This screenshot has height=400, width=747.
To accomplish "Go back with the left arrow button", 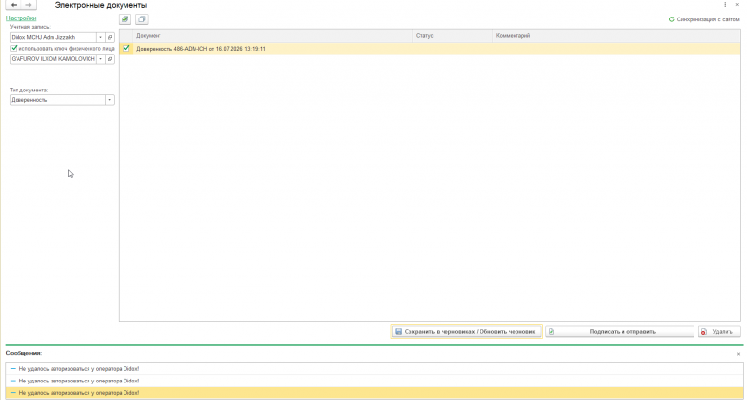I will click(14, 5).
